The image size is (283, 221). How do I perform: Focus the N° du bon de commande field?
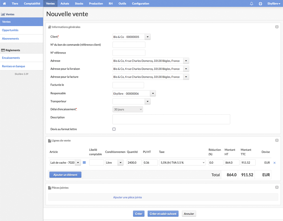click(x=129, y=45)
